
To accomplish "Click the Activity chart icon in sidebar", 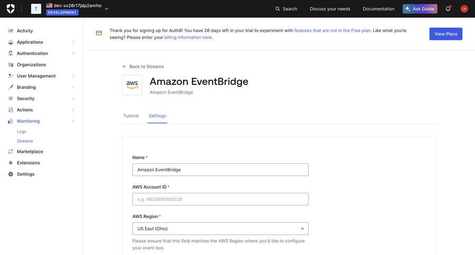I will 11,31.
